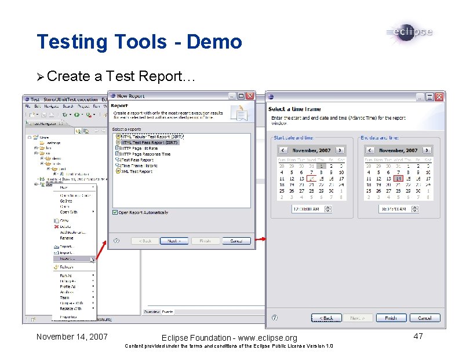Switch to the Test Navigator tab
This screenshot has width=459, height=354.
pos(45,124)
